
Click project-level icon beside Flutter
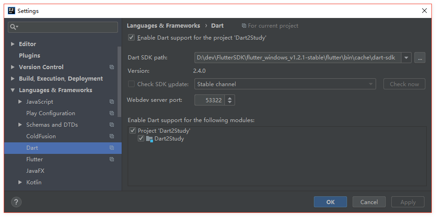(x=112, y=159)
